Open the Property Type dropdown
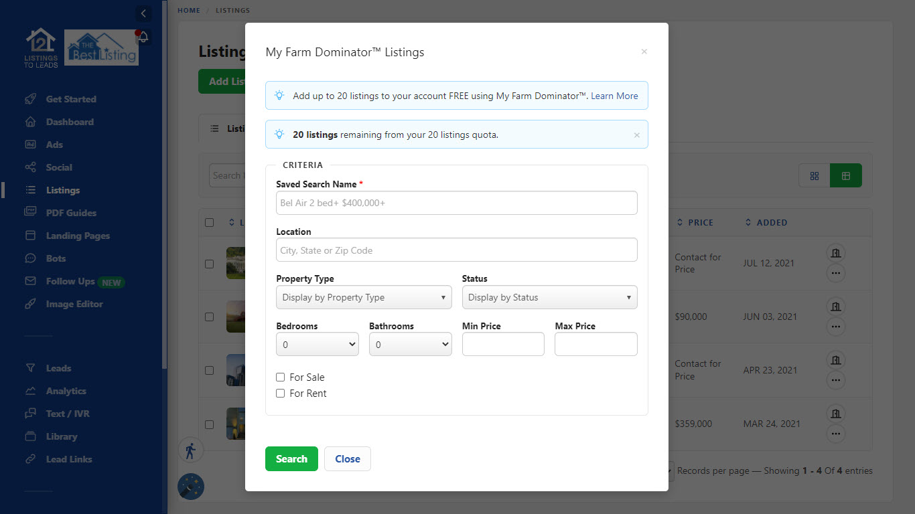This screenshot has height=514, width=915. (x=364, y=298)
